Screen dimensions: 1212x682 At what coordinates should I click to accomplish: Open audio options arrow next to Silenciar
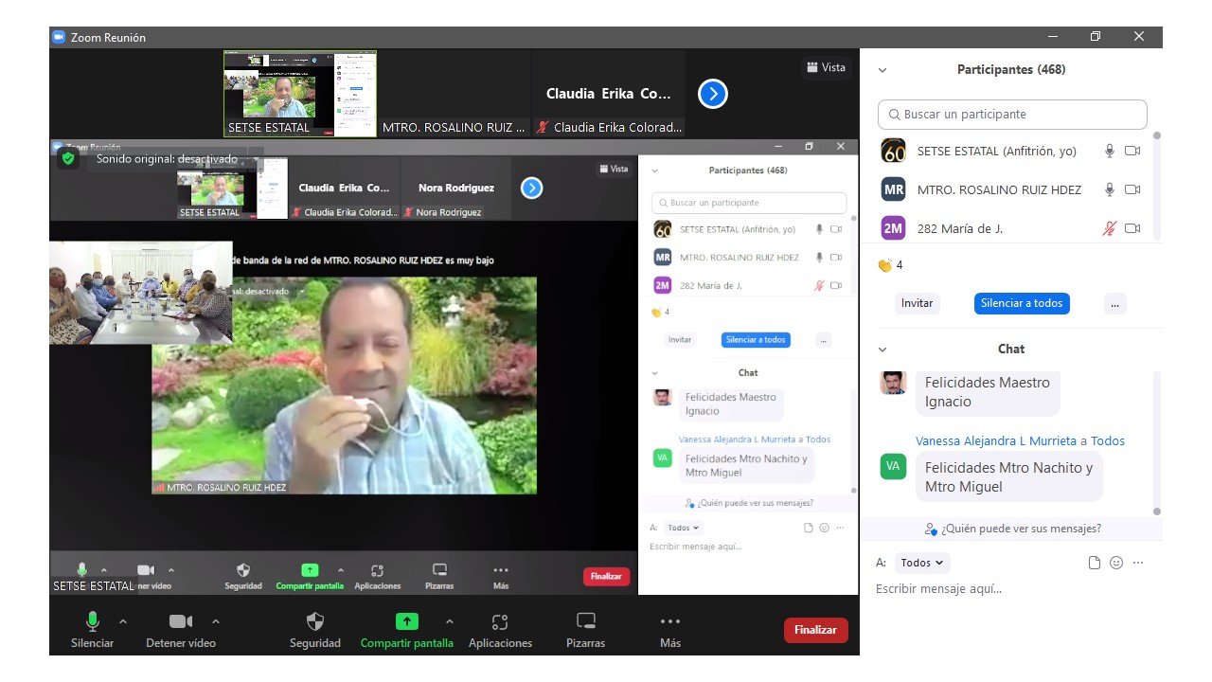pyautogui.click(x=123, y=621)
